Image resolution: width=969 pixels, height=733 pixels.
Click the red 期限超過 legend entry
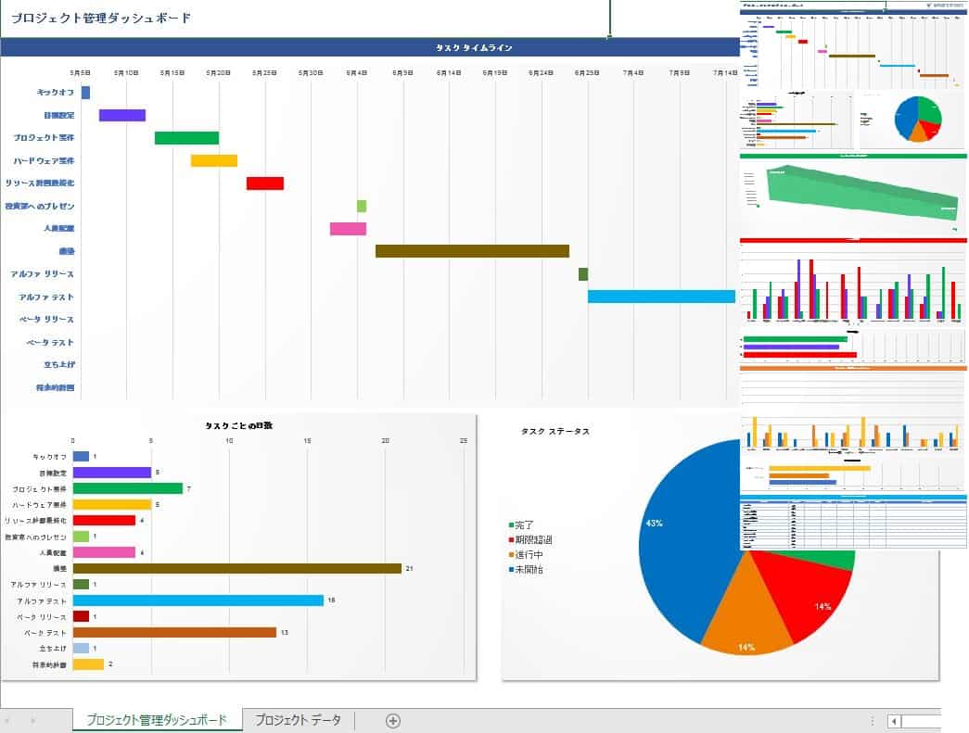530,539
